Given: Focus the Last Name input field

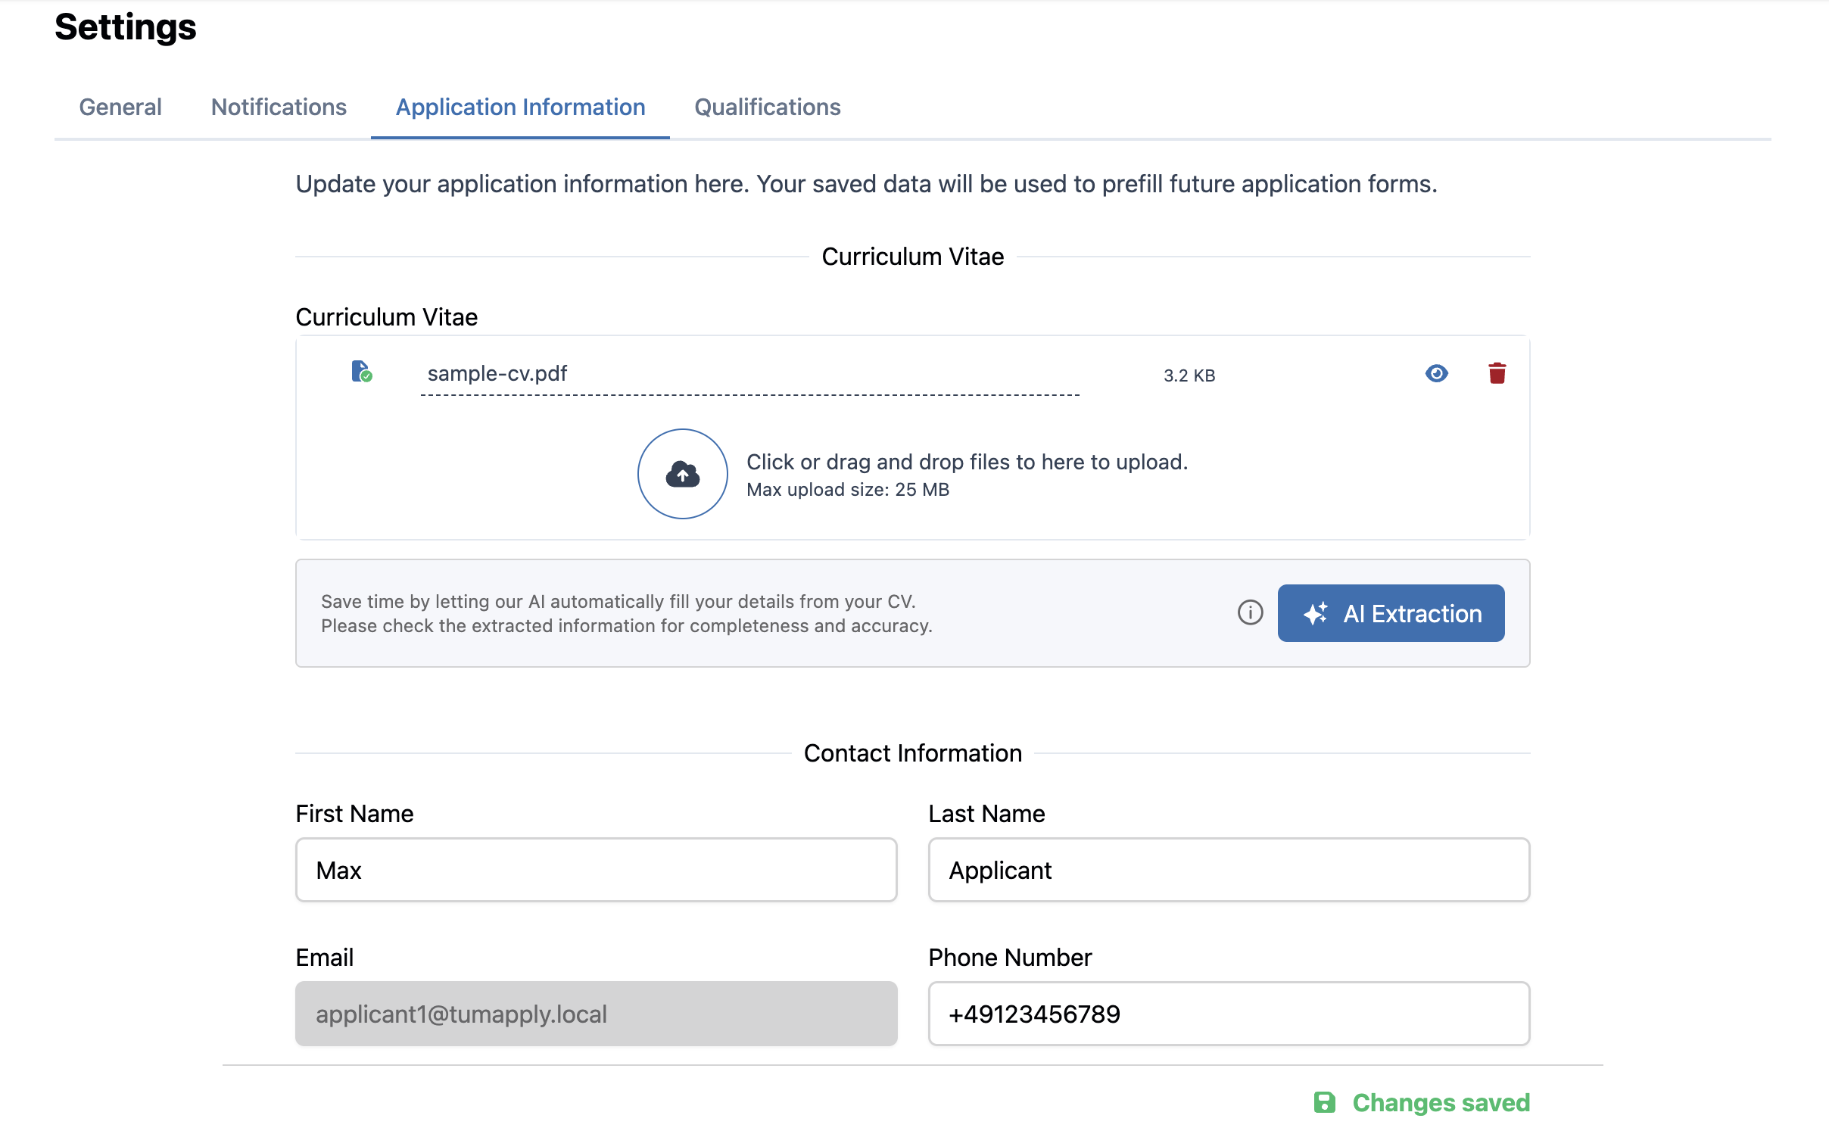Looking at the screenshot, I should (x=1229, y=870).
